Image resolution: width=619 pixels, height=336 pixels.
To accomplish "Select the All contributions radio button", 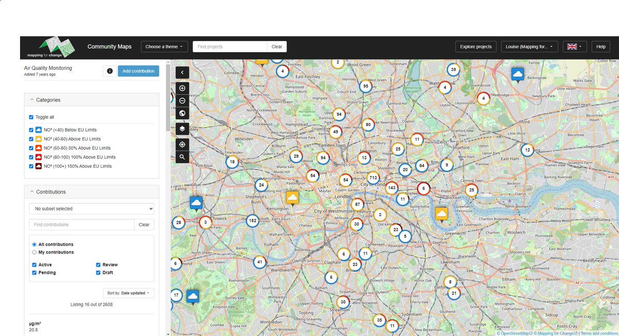I will click(x=35, y=244).
